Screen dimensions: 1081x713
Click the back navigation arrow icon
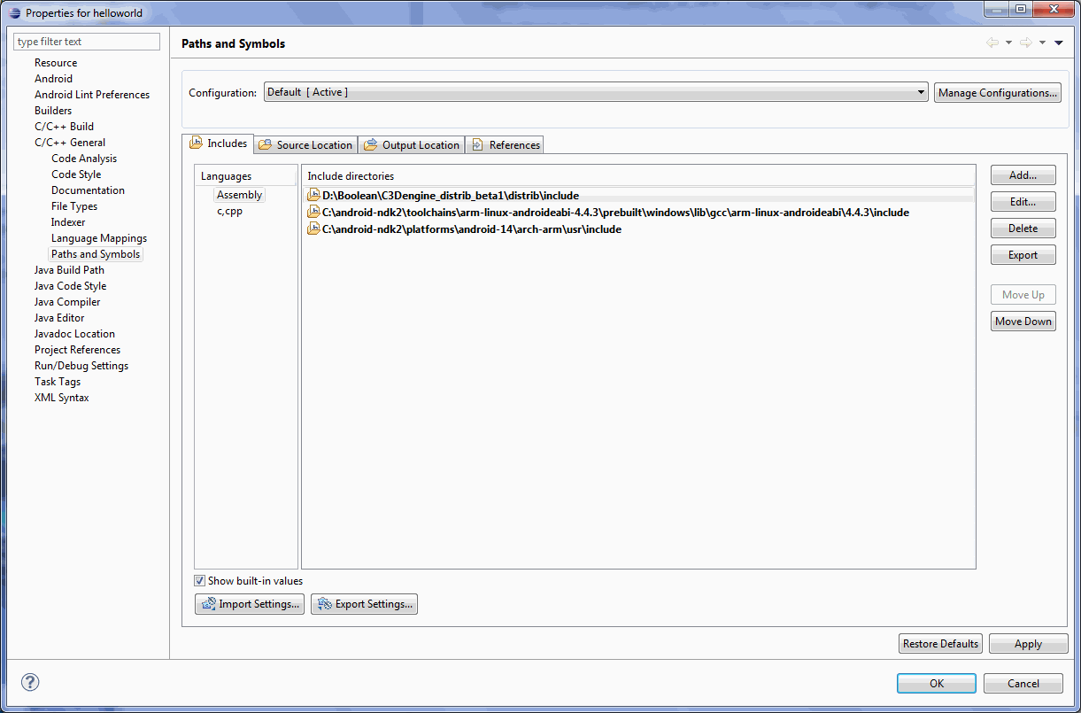[992, 43]
